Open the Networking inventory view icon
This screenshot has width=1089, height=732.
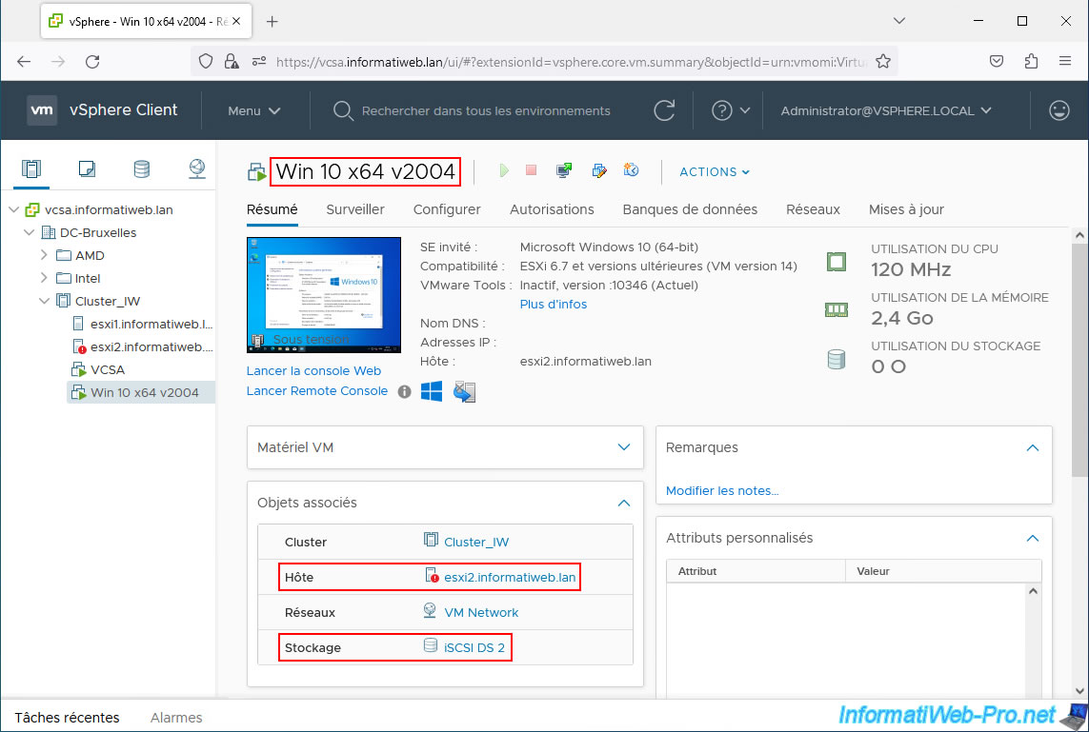tap(197, 169)
